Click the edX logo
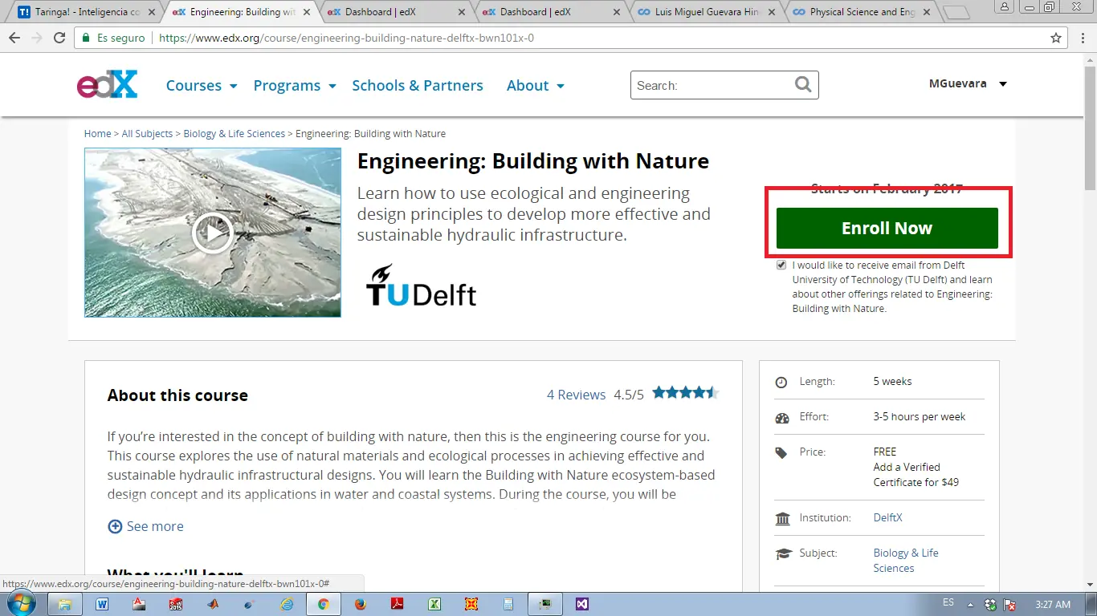 click(107, 84)
